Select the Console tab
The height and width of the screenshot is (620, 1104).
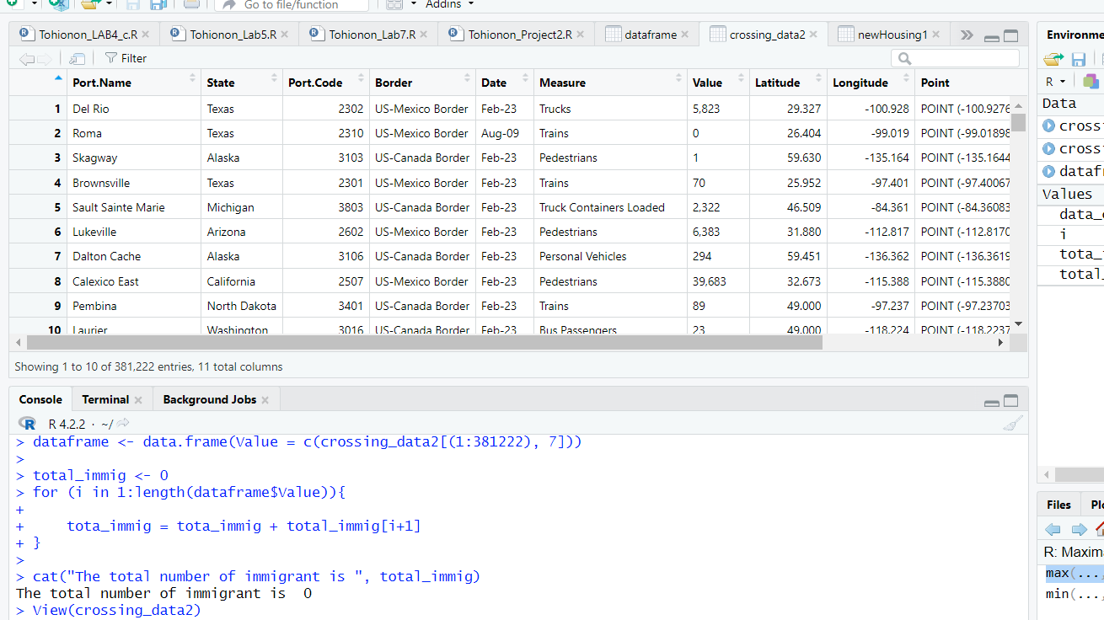coord(40,399)
